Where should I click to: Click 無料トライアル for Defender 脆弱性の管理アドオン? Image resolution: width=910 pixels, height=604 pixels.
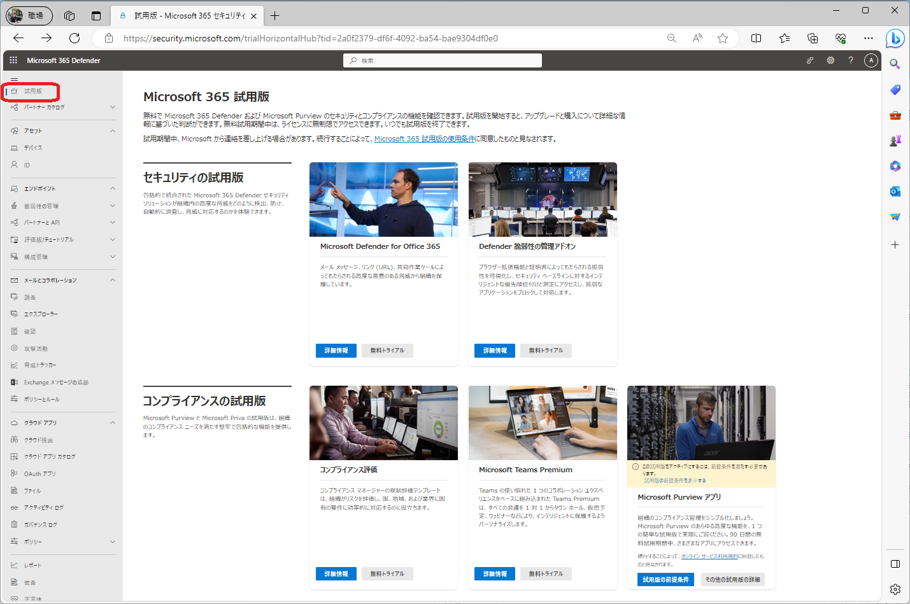coord(546,351)
